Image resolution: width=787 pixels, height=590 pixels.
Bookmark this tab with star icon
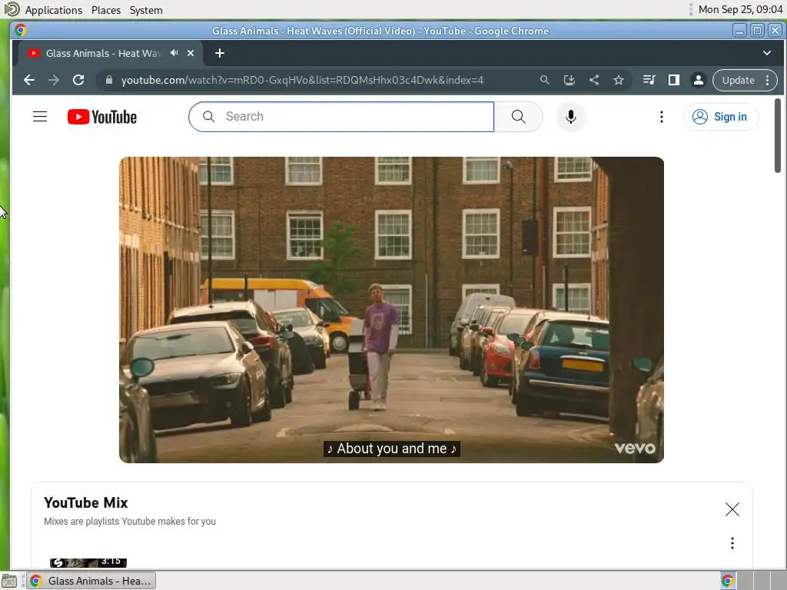(x=619, y=80)
